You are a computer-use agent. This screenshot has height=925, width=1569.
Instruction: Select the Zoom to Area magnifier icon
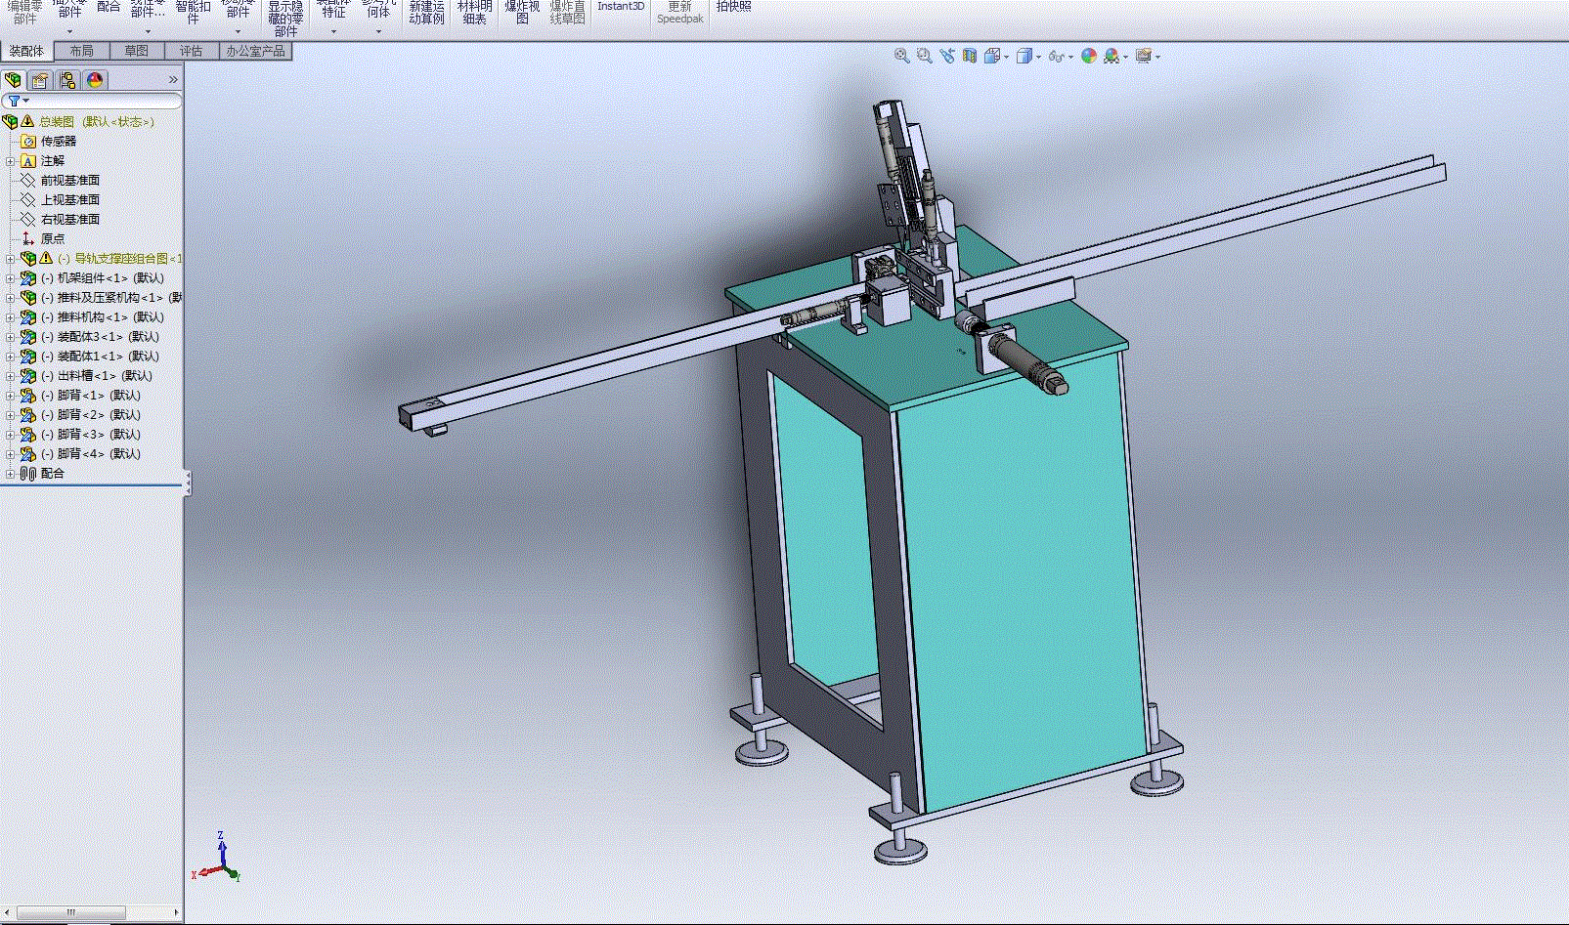tap(924, 56)
